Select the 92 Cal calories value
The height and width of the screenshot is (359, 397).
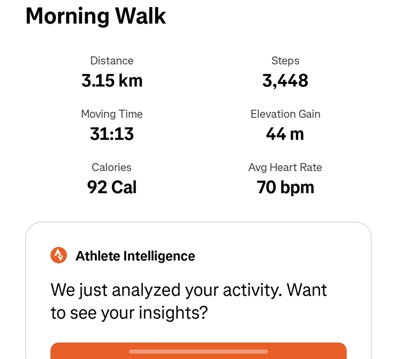pos(112,187)
